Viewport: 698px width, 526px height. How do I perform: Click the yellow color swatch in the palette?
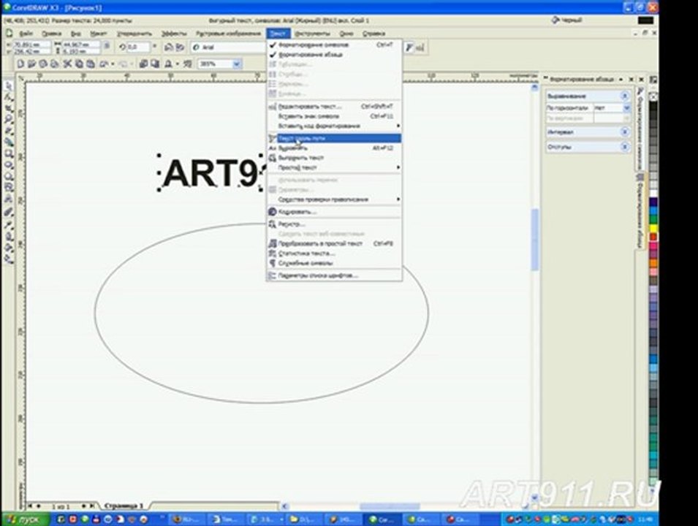click(653, 228)
